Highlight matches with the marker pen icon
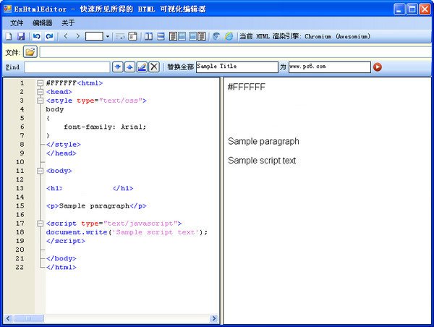The width and height of the screenshot is (434, 327). (x=142, y=67)
